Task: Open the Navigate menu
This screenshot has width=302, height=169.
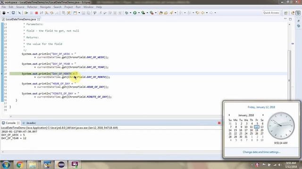Action: pyautogui.click(x=45, y=7)
